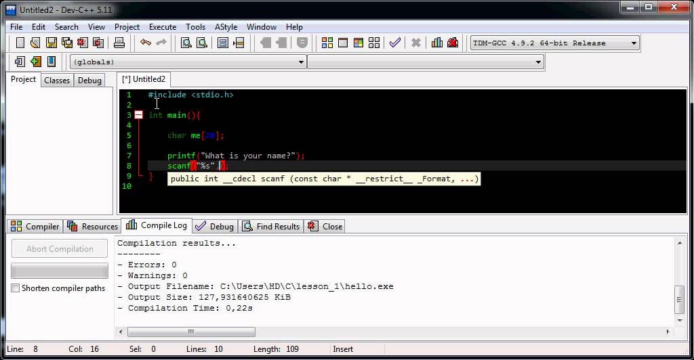Click the Output Filename line in log
Viewport: 694px width, 360px height.
click(x=256, y=286)
